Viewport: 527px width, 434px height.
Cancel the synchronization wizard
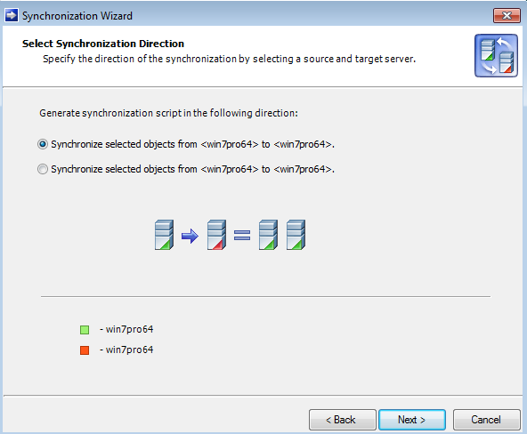486,420
